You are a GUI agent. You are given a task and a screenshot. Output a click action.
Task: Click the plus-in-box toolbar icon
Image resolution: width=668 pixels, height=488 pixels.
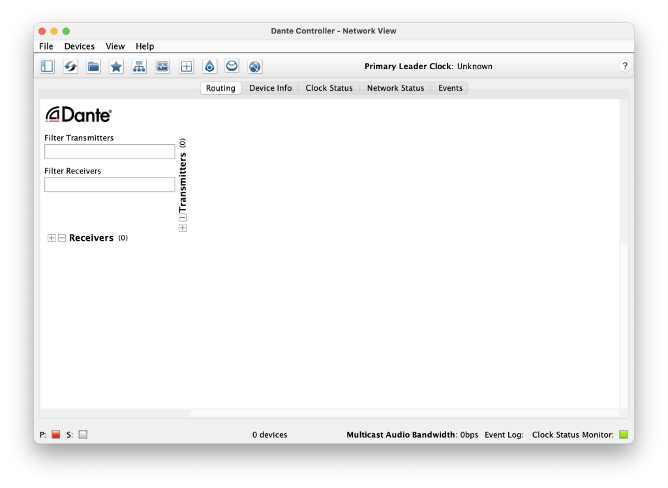click(186, 67)
